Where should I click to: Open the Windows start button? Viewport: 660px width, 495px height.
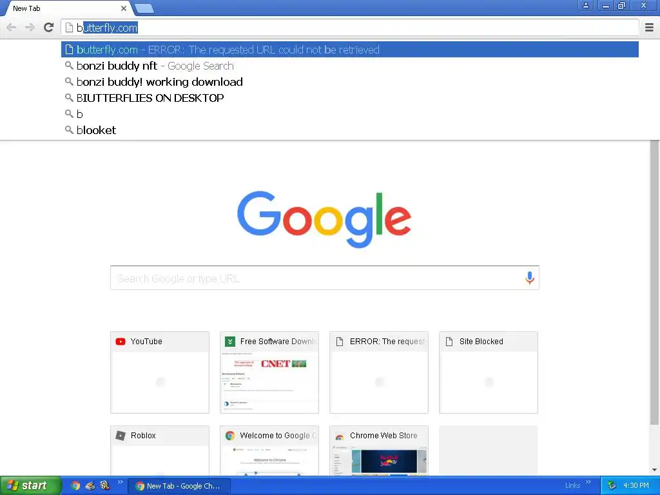coord(30,486)
